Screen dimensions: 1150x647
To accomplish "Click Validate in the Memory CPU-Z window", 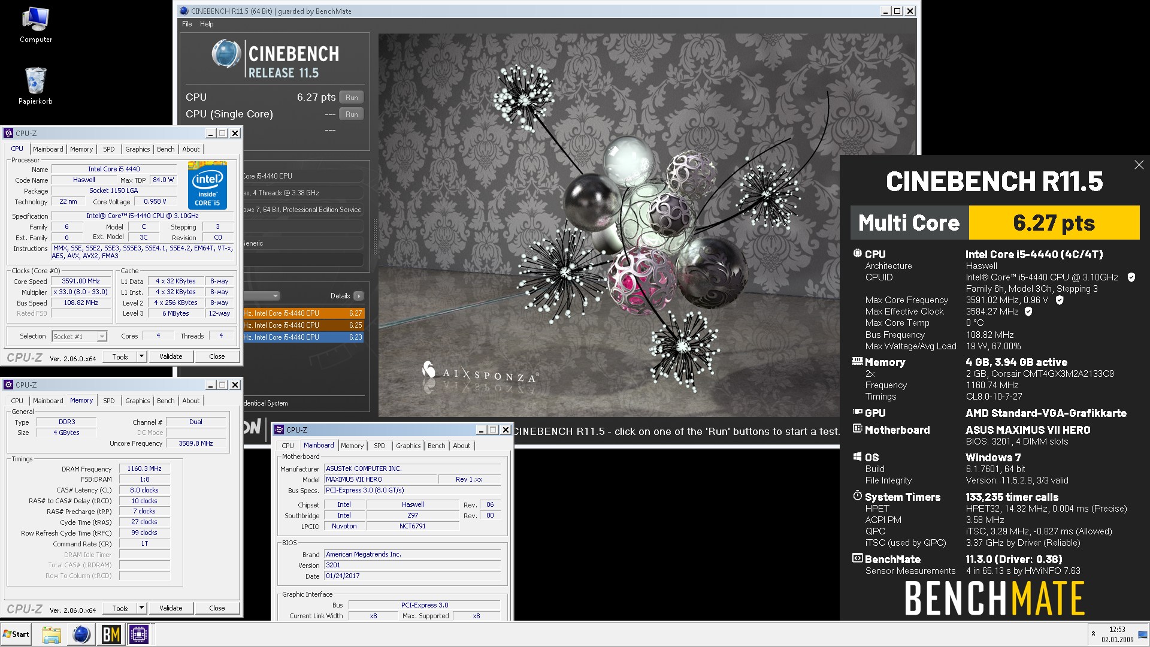I will [171, 608].
